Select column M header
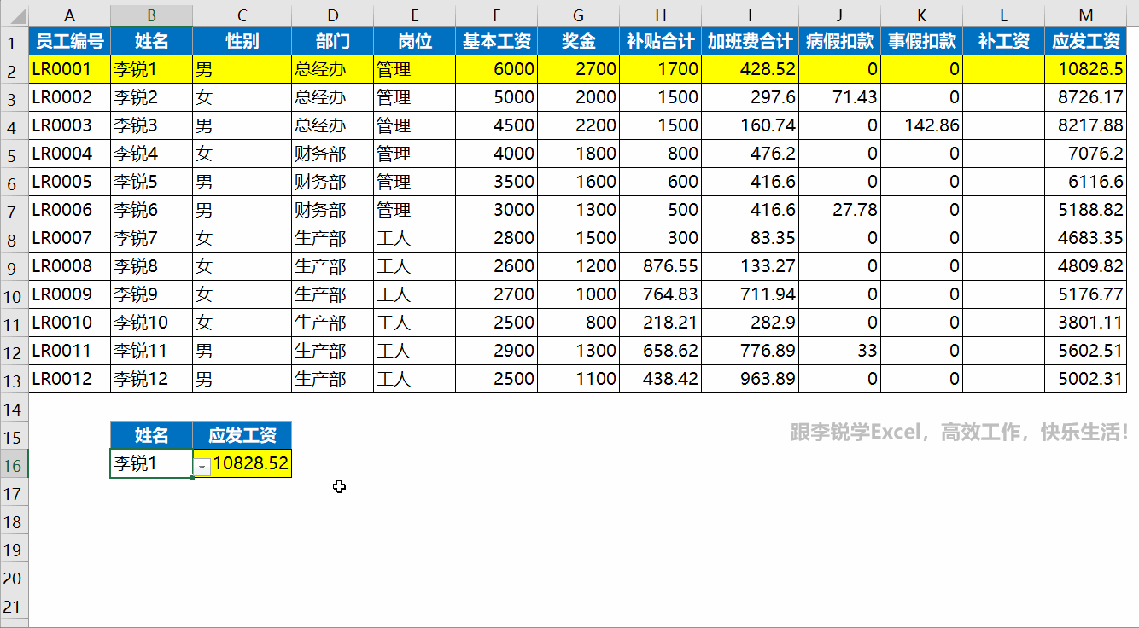Screen dimensions: 1139x628 (x=1085, y=15)
